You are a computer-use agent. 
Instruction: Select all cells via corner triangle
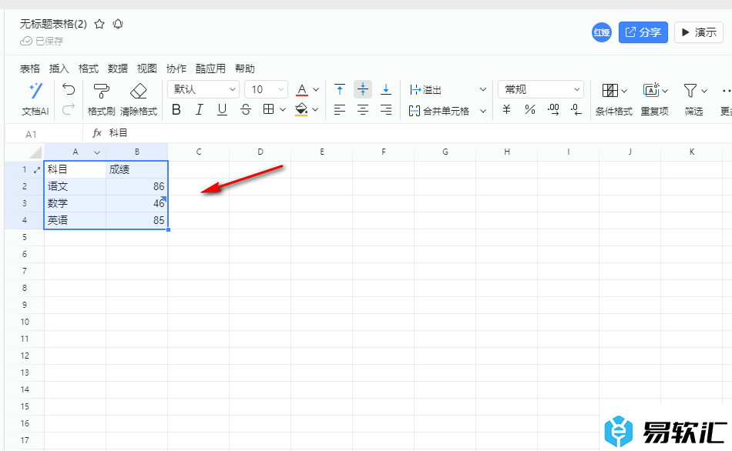tap(35, 152)
